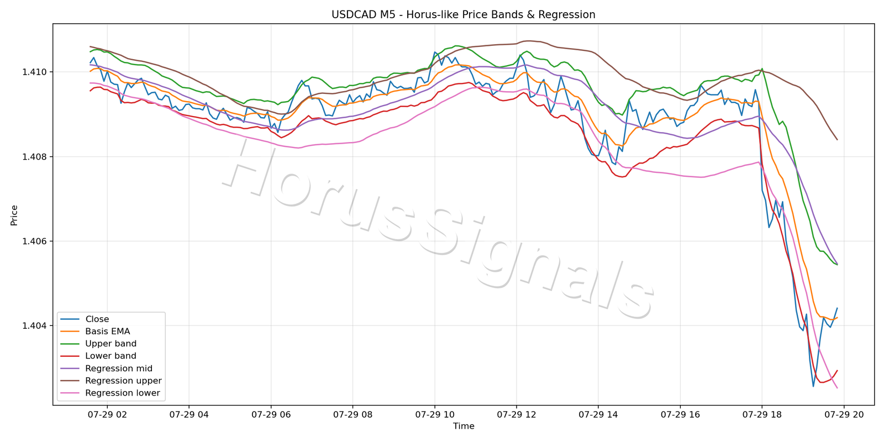Click the 1.406 price axis label
Screen dimensions: 884x442
[x=34, y=241]
